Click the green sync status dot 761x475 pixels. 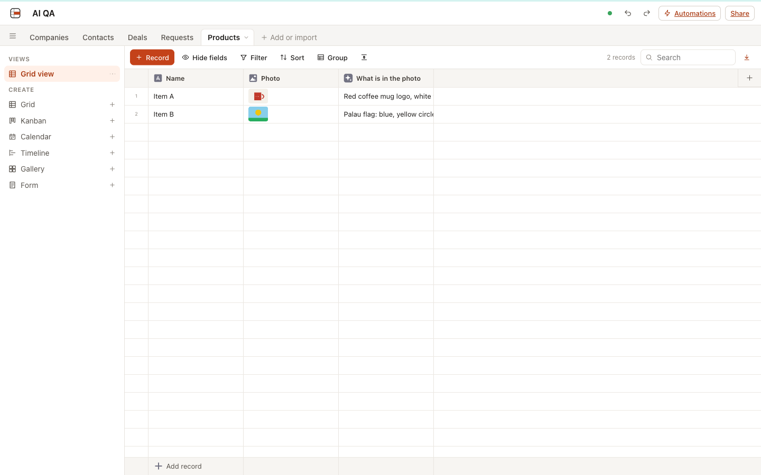tap(610, 13)
